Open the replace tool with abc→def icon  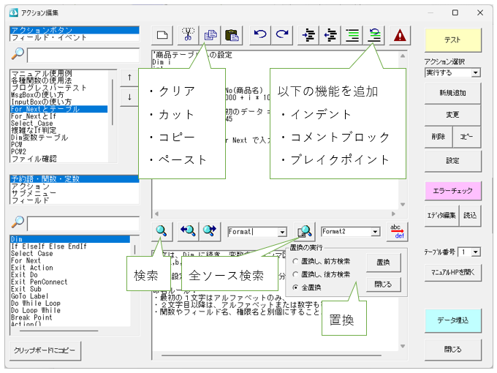397,230
